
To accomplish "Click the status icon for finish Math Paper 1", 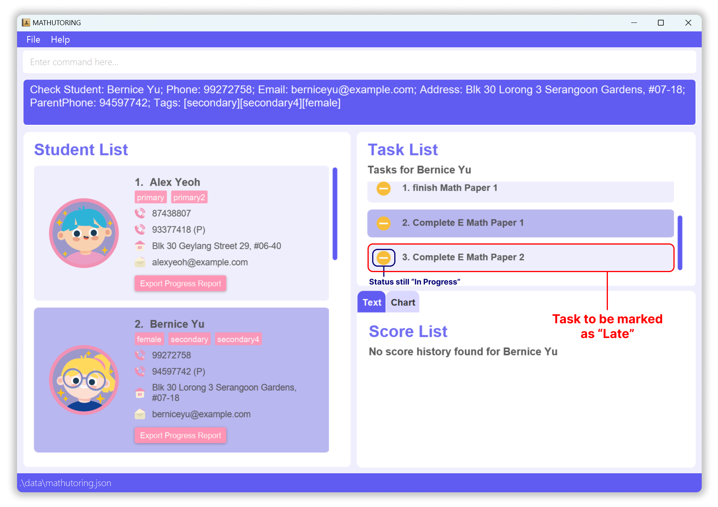I will click(x=383, y=188).
